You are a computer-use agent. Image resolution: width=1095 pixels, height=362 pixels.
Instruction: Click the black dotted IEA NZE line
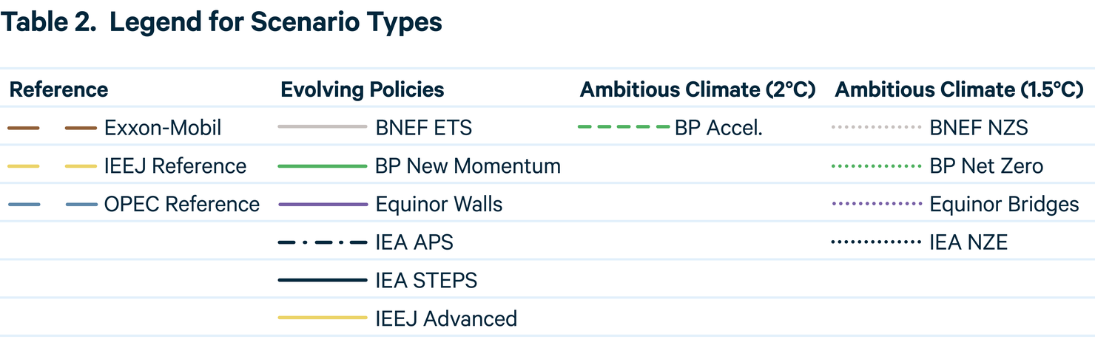876,242
